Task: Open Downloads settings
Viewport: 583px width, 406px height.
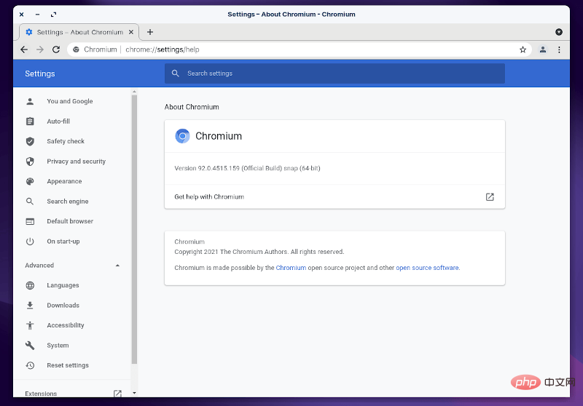Action: (63, 306)
